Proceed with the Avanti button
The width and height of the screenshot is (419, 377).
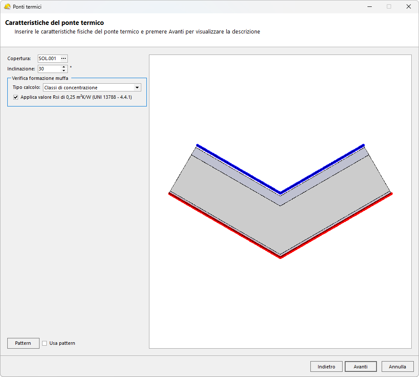point(361,367)
